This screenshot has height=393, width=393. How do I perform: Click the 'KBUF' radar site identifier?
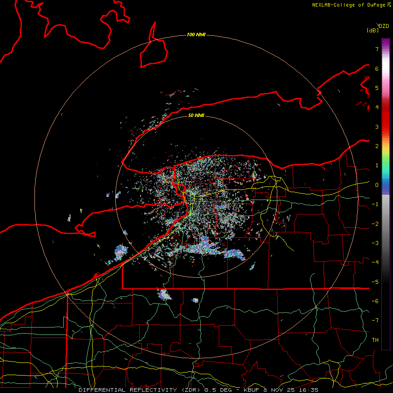coord(252,390)
